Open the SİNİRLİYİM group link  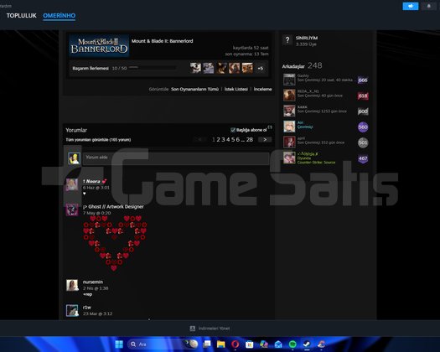[307, 38]
